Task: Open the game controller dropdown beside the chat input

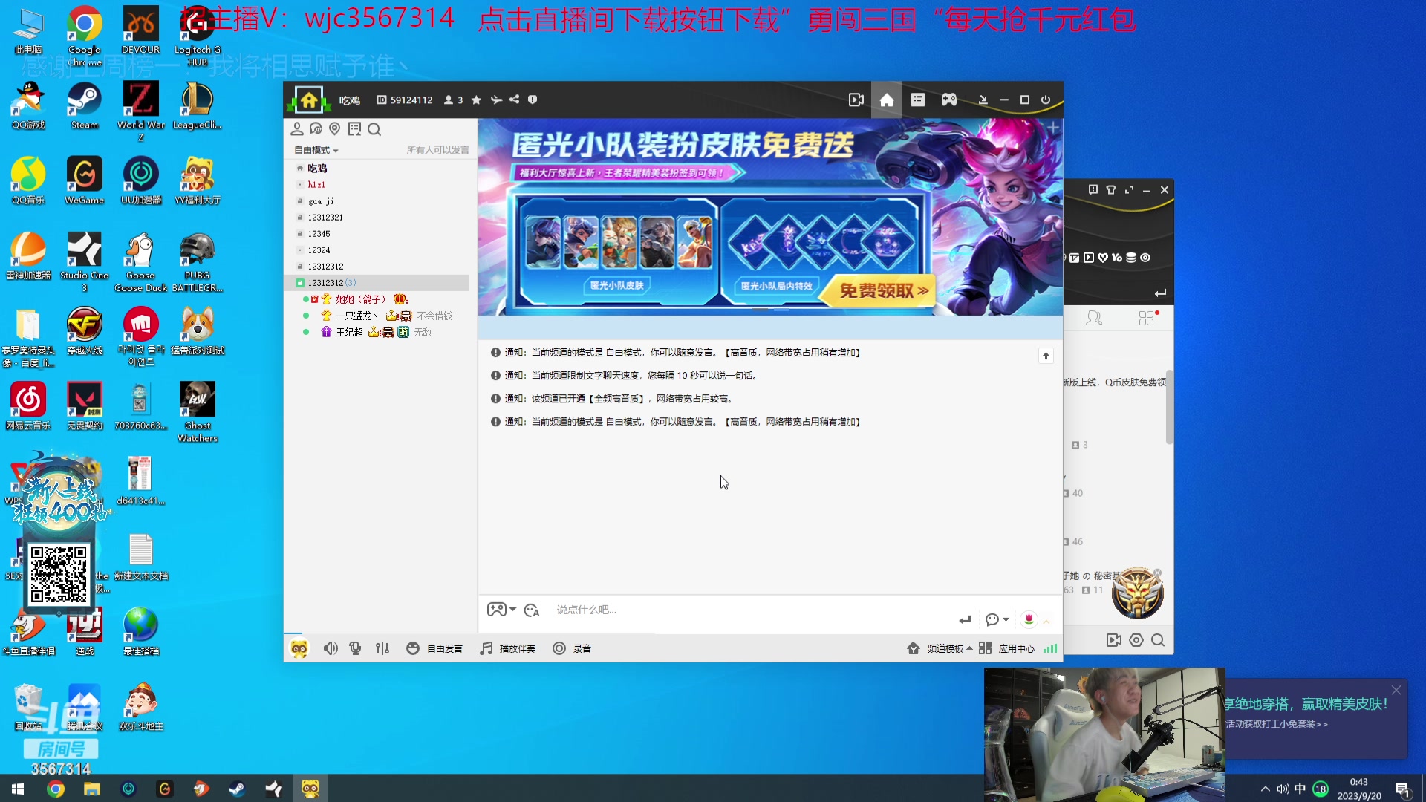Action: 501,610
